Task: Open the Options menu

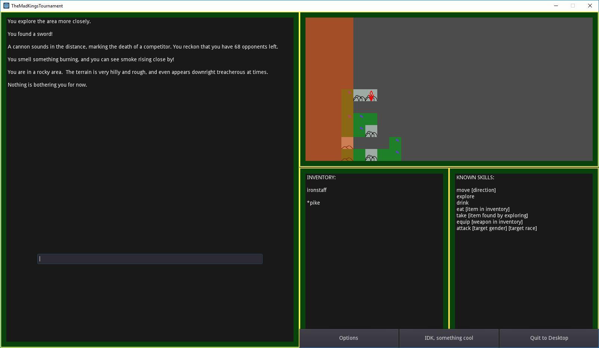Action: point(348,338)
